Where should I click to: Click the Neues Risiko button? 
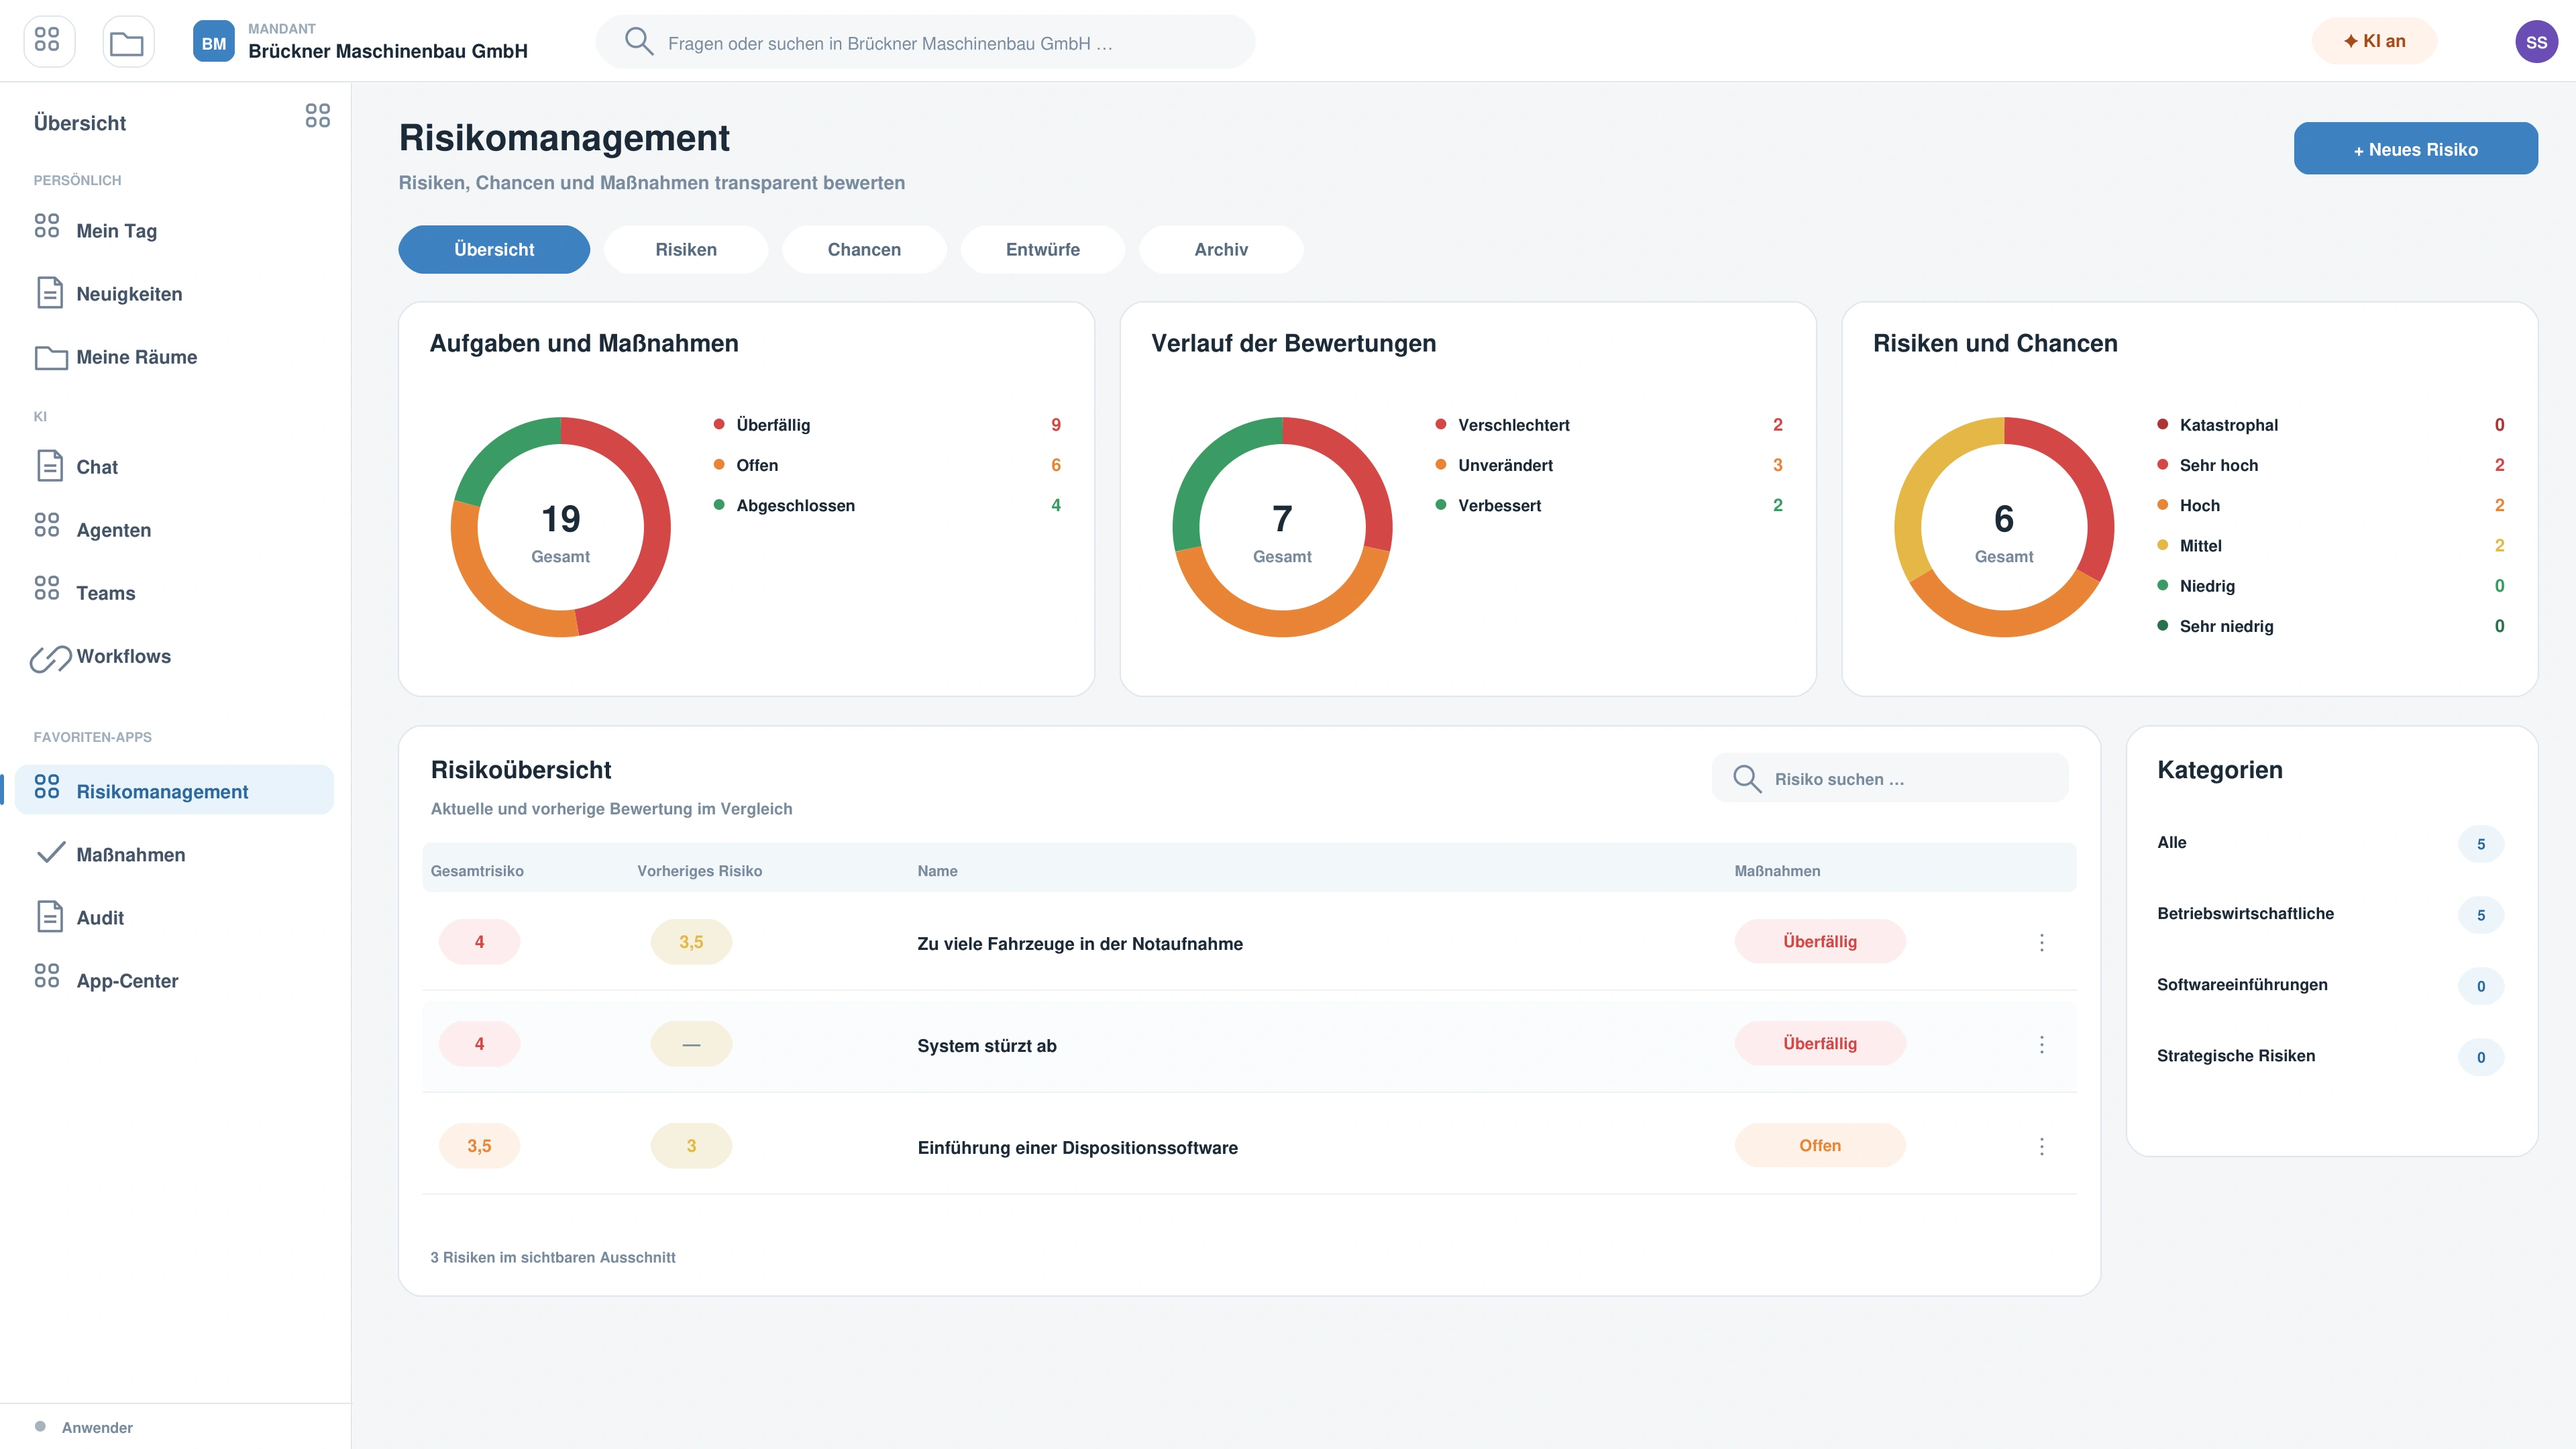[2415, 149]
